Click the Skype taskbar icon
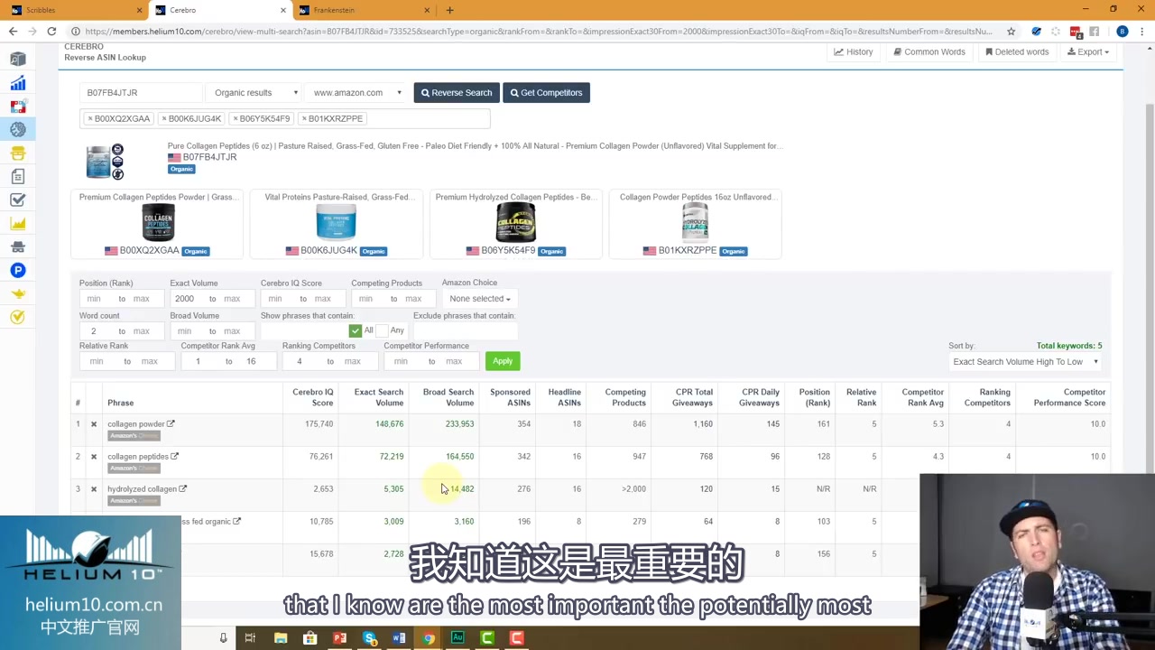This screenshot has width=1155, height=650. pyautogui.click(x=369, y=638)
